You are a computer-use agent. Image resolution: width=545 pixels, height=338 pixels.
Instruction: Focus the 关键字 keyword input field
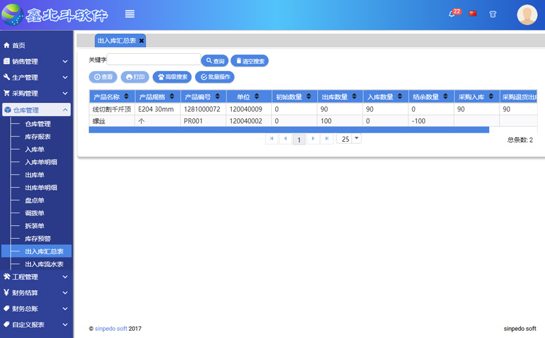[154, 60]
